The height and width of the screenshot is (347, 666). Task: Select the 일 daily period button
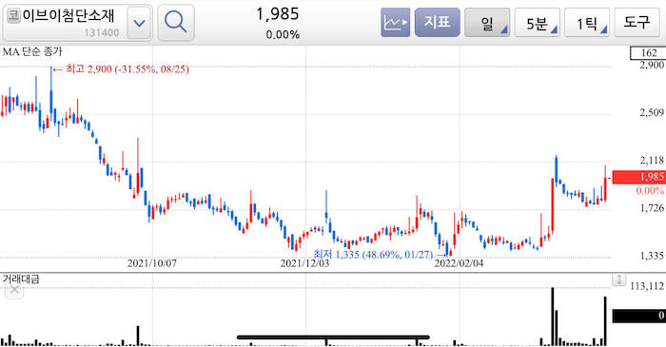tap(487, 23)
